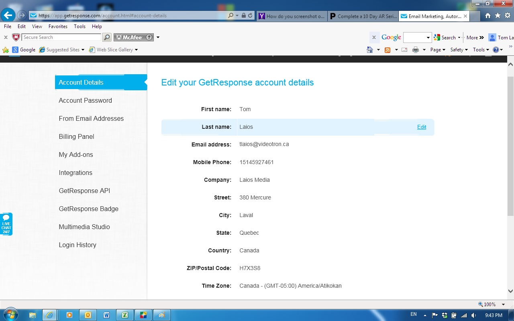Image resolution: width=514 pixels, height=321 pixels.
Task: Open the Help menu
Action: click(97, 26)
